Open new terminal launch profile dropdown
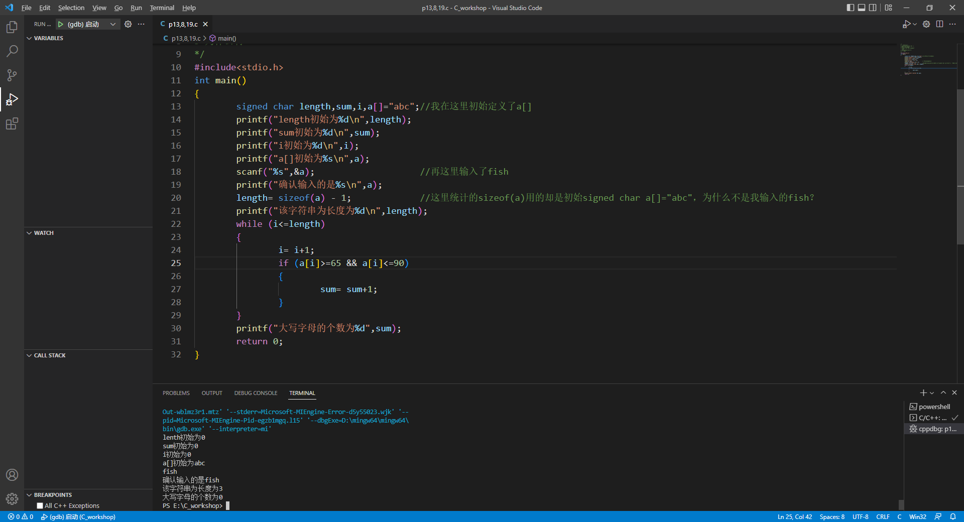Image resolution: width=964 pixels, height=522 pixels. pos(932,393)
